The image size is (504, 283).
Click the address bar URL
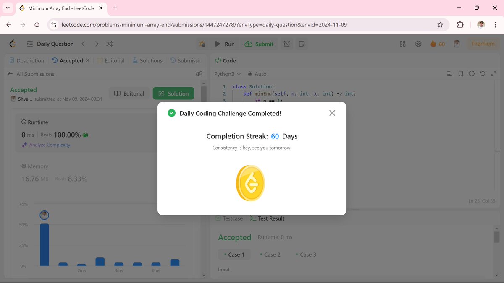pos(204,25)
